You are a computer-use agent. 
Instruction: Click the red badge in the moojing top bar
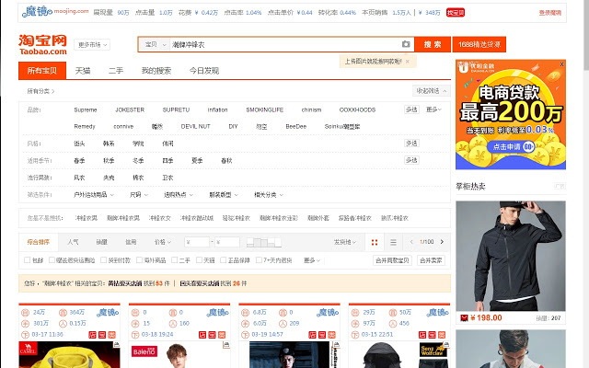pyautogui.click(x=456, y=13)
